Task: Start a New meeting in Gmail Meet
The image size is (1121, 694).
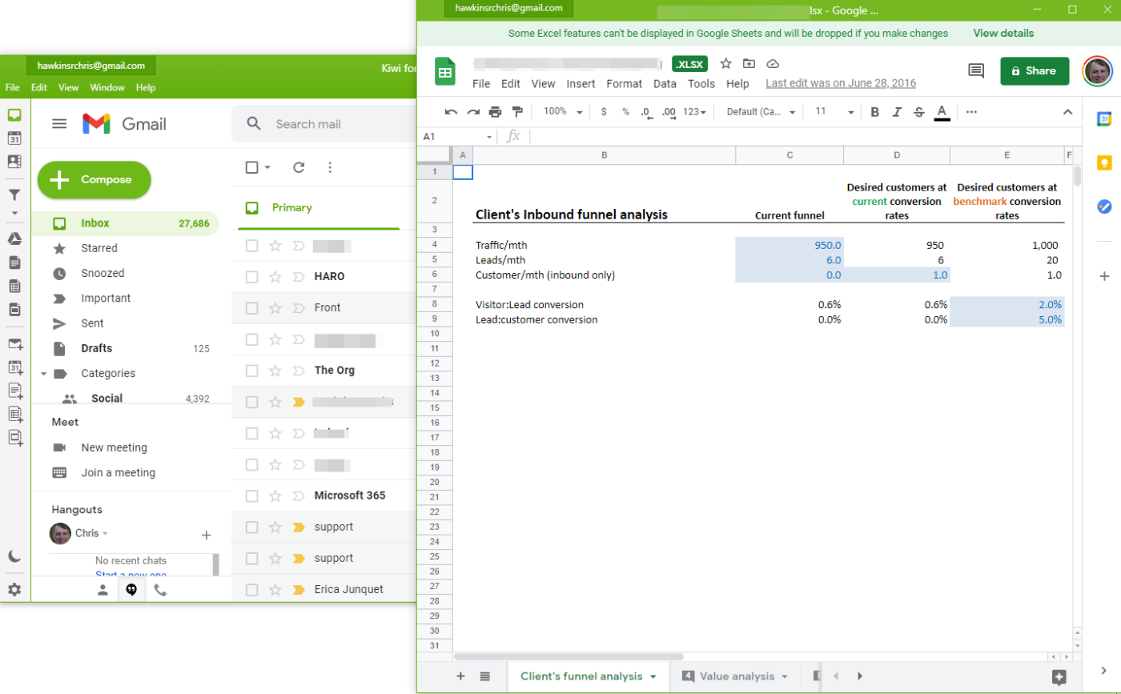Action: (x=115, y=447)
